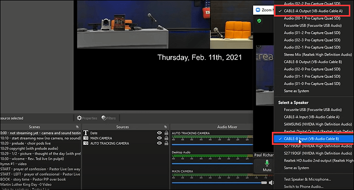
Task: Choose Stereo Mix (Realtek High Definition Audio)
Action: point(318,55)
